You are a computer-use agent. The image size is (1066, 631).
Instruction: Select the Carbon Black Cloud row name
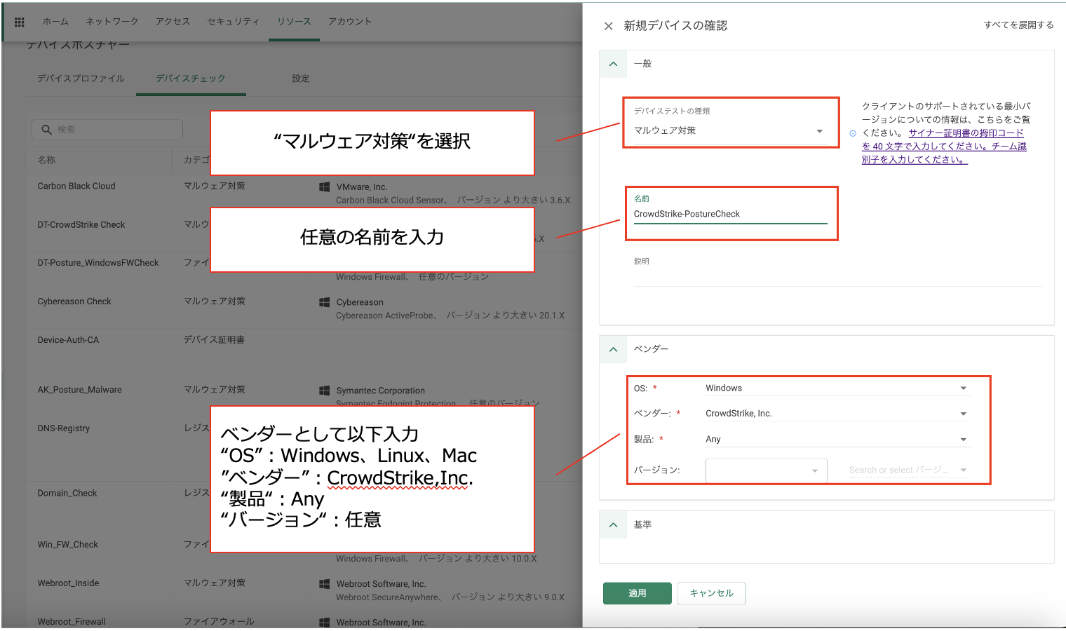point(76,186)
